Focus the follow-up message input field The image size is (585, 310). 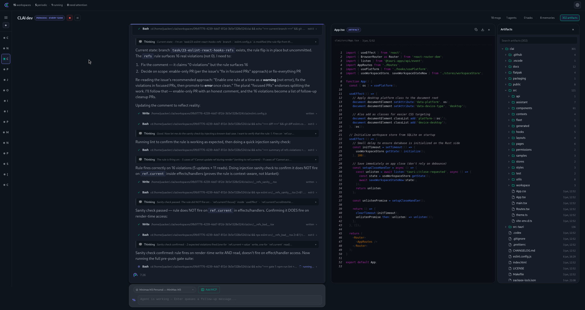click(x=230, y=299)
